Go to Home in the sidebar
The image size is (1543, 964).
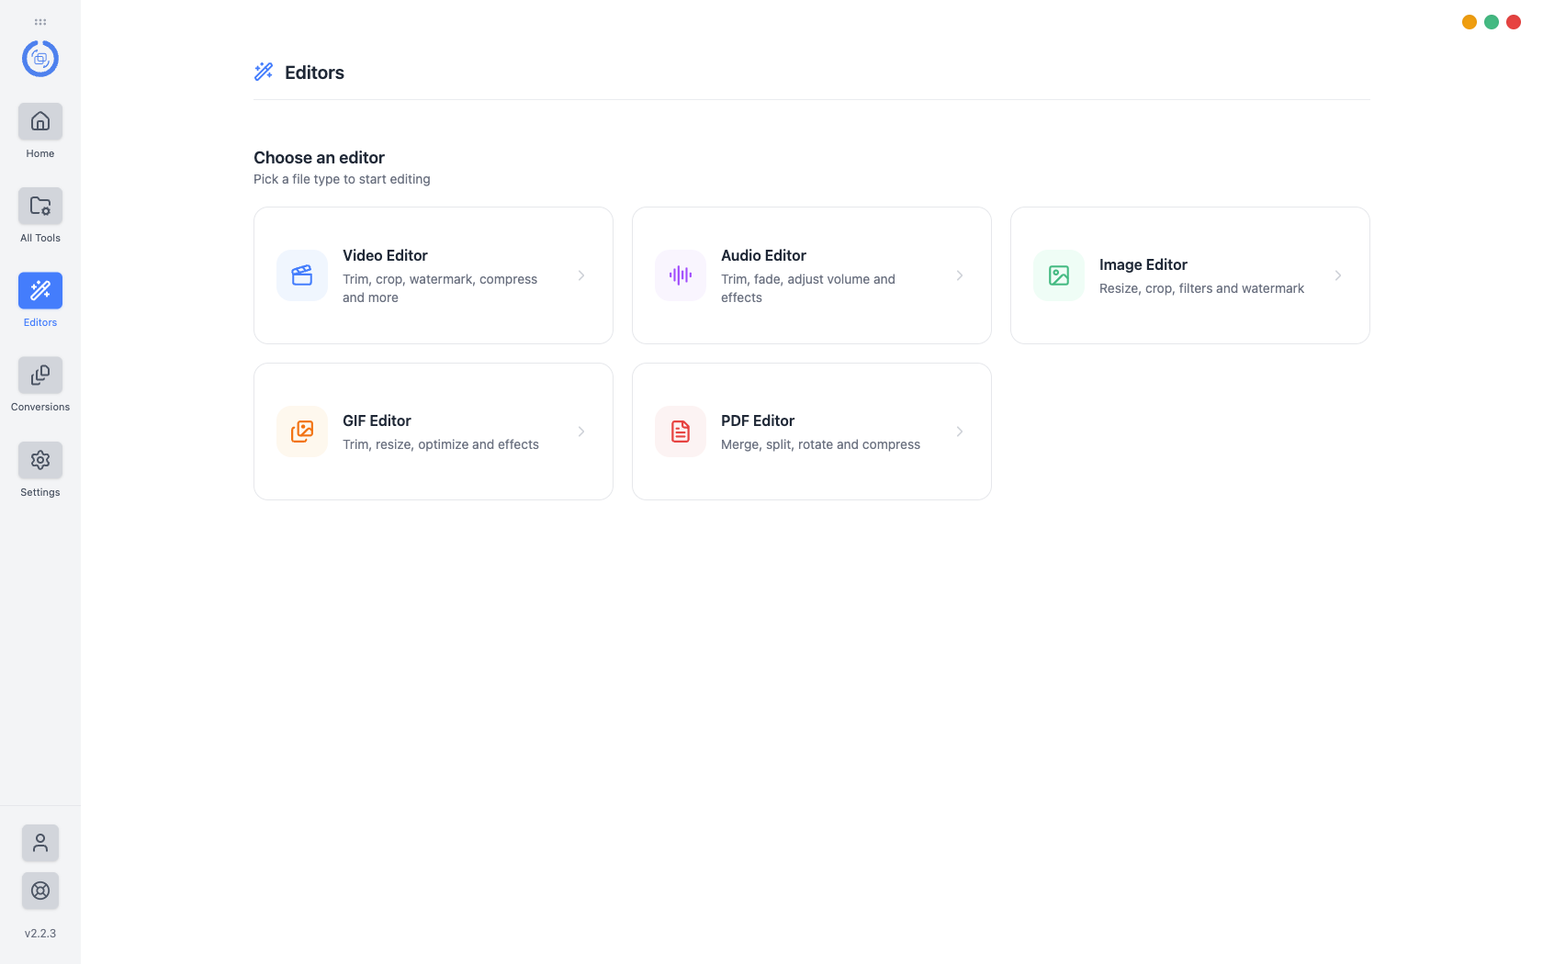40,121
